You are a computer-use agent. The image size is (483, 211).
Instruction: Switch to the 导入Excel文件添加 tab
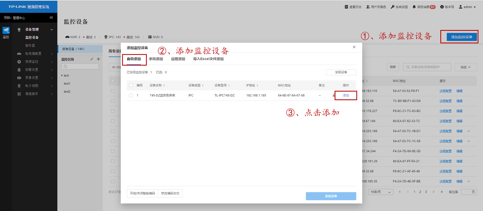click(208, 59)
